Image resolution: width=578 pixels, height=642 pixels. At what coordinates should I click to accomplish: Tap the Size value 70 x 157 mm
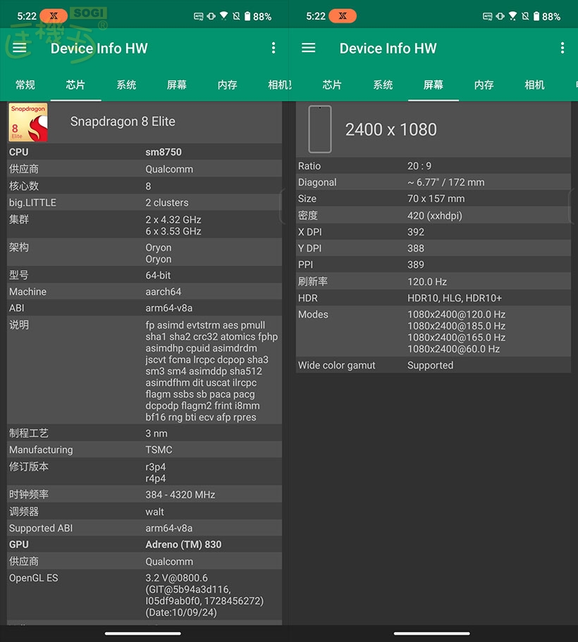coord(436,199)
